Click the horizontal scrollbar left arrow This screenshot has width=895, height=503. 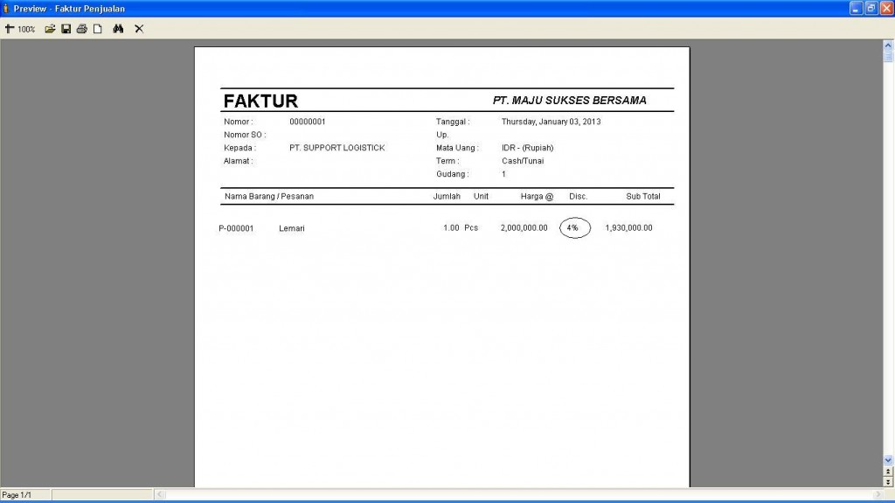[x=159, y=495]
